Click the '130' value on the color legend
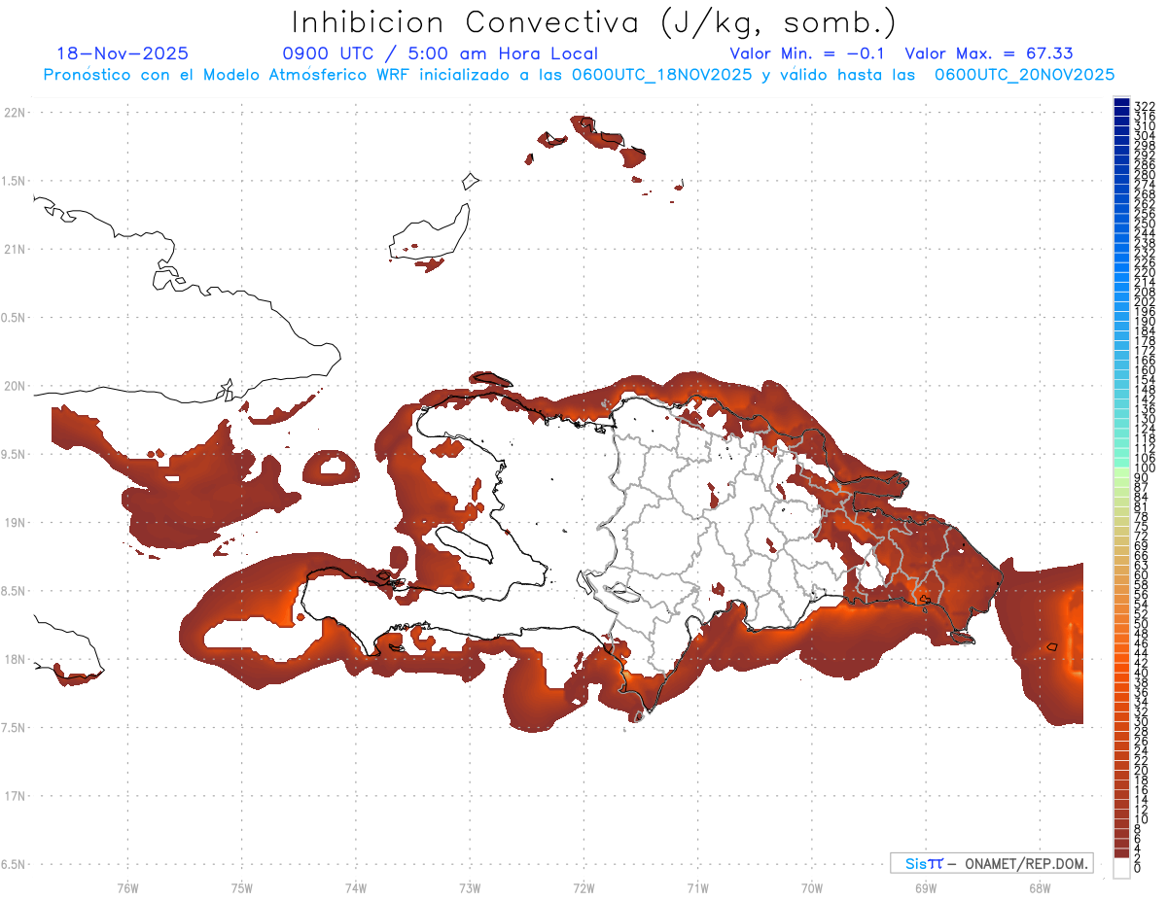The height and width of the screenshot is (901, 1167). pos(1145,419)
